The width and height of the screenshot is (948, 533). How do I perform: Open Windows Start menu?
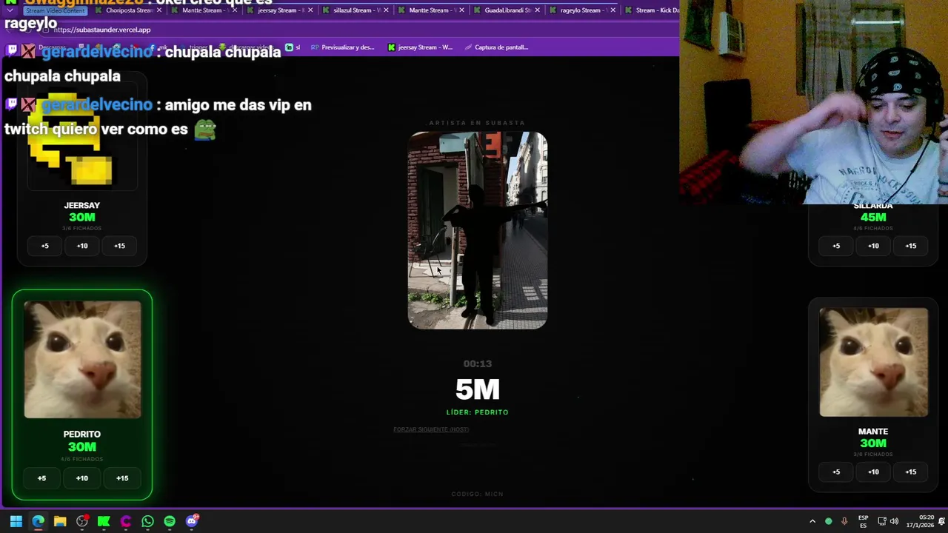pyautogui.click(x=16, y=521)
